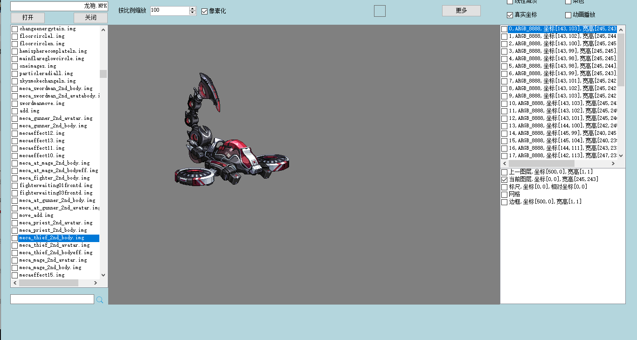Click the 打开 (open) button
Viewport: 637px width, 340px height.
pyautogui.click(x=28, y=18)
